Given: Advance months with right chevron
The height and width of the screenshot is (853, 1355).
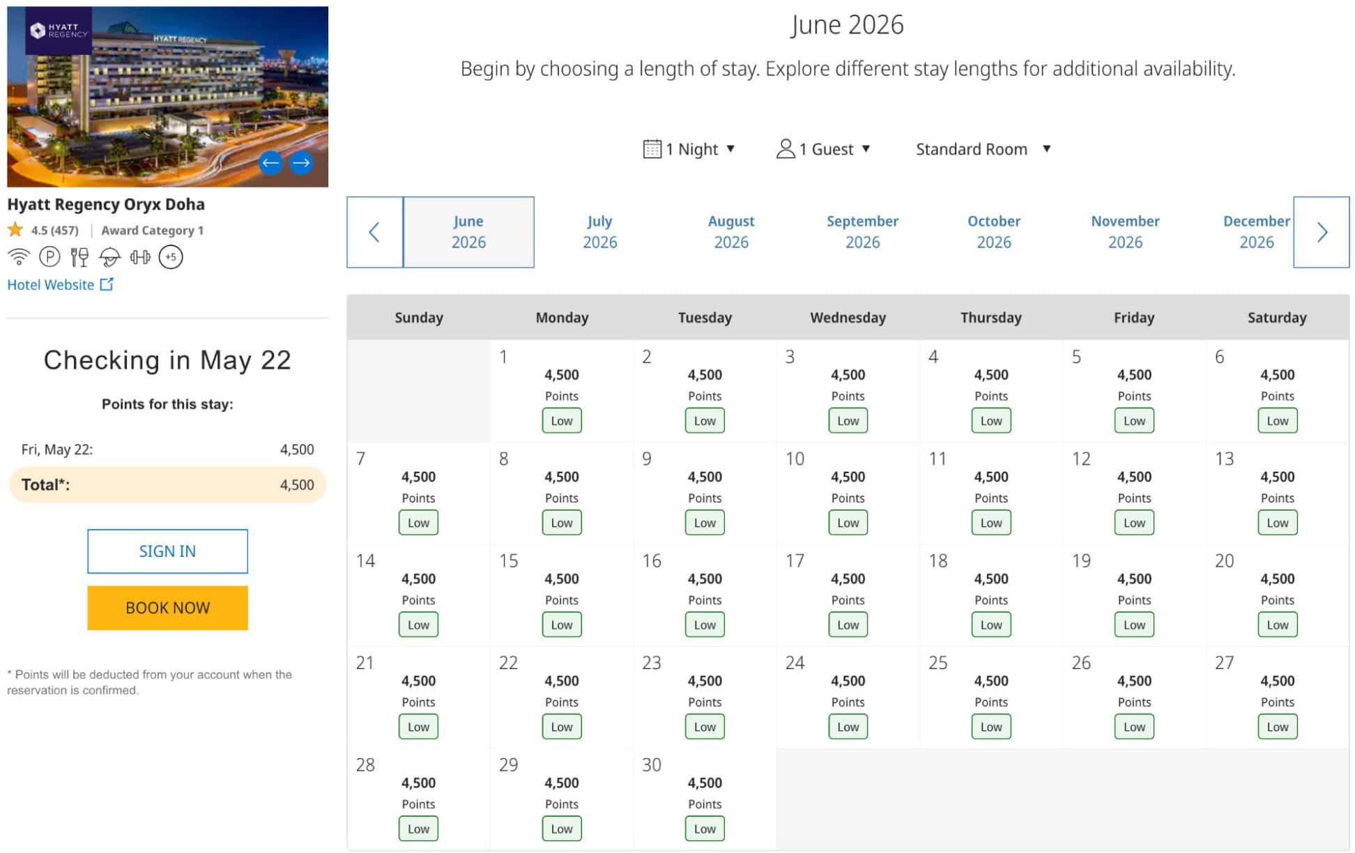Looking at the screenshot, I should 1321,232.
